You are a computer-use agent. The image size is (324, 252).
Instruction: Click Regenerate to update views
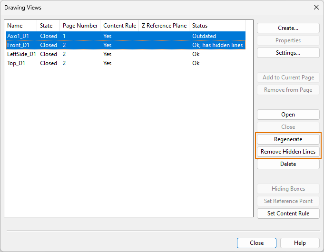pos(288,139)
